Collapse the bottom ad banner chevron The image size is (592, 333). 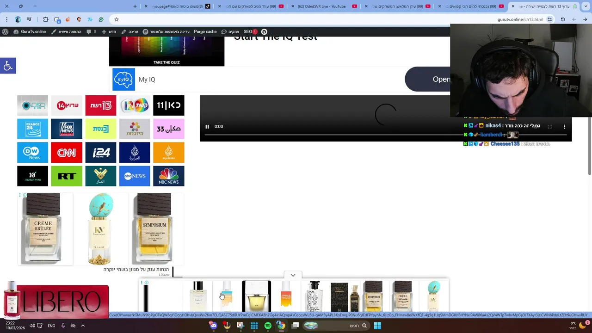tap(293, 275)
